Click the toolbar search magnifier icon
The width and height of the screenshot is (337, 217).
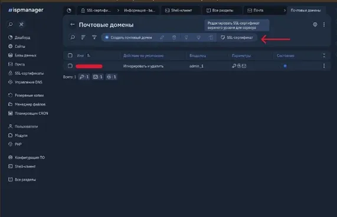click(x=73, y=37)
